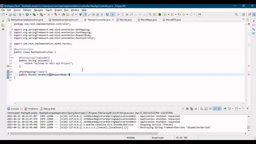Viewport: 256px width, 144px height.
Task: Maximize the editor area icon
Action: (248, 20)
